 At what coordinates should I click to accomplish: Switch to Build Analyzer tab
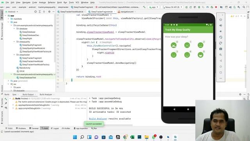pyautogui.click(x=46, y=94)
